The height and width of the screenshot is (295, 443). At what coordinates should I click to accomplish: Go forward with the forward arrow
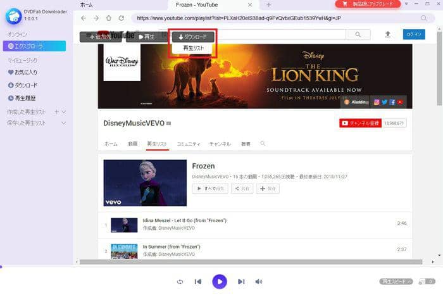coord(96,18)
